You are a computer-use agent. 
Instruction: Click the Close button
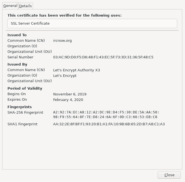tap(169, 175)
